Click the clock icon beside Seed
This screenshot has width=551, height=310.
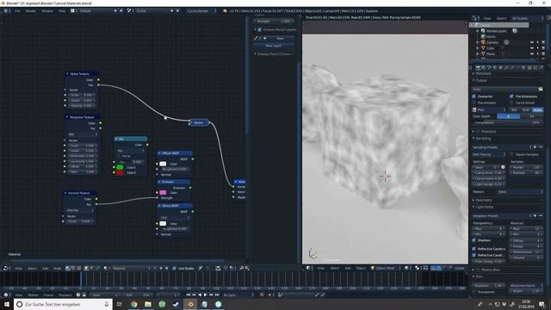click(x=503, y=167)
